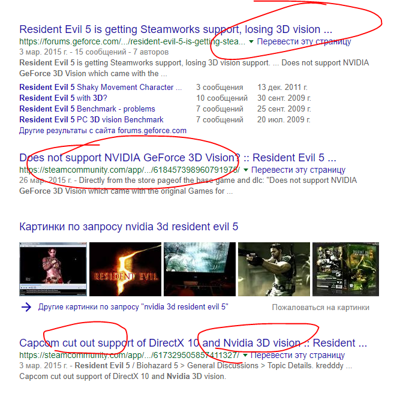The image size is (415, 394).
Task: Click 'Пожаловаться на картинки'
Action: pyautogui.click(x=320, y=308)
